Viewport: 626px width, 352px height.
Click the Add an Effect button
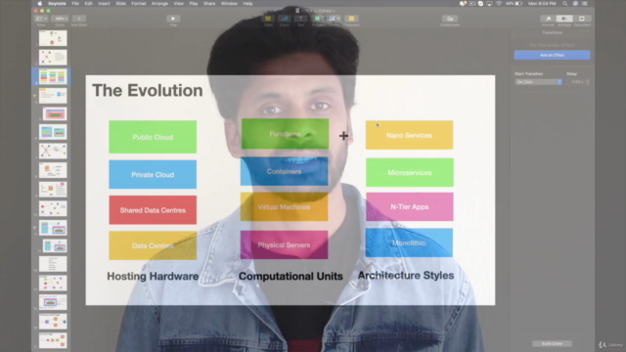[552, 55]
